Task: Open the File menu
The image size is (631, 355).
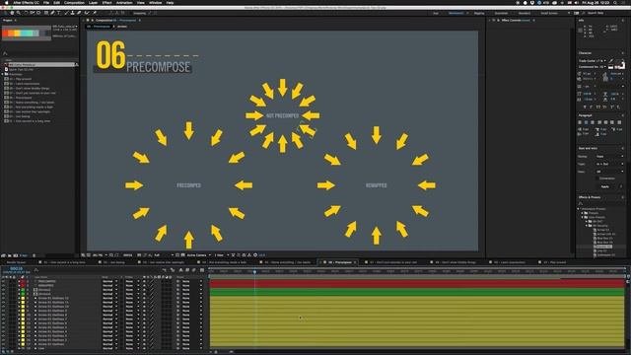Action: point(46,2)
